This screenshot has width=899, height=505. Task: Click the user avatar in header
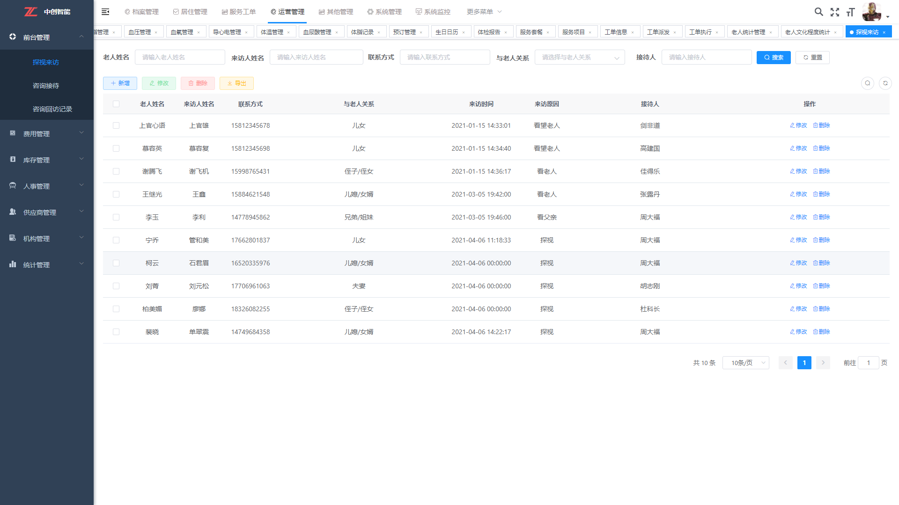point(871,12)
